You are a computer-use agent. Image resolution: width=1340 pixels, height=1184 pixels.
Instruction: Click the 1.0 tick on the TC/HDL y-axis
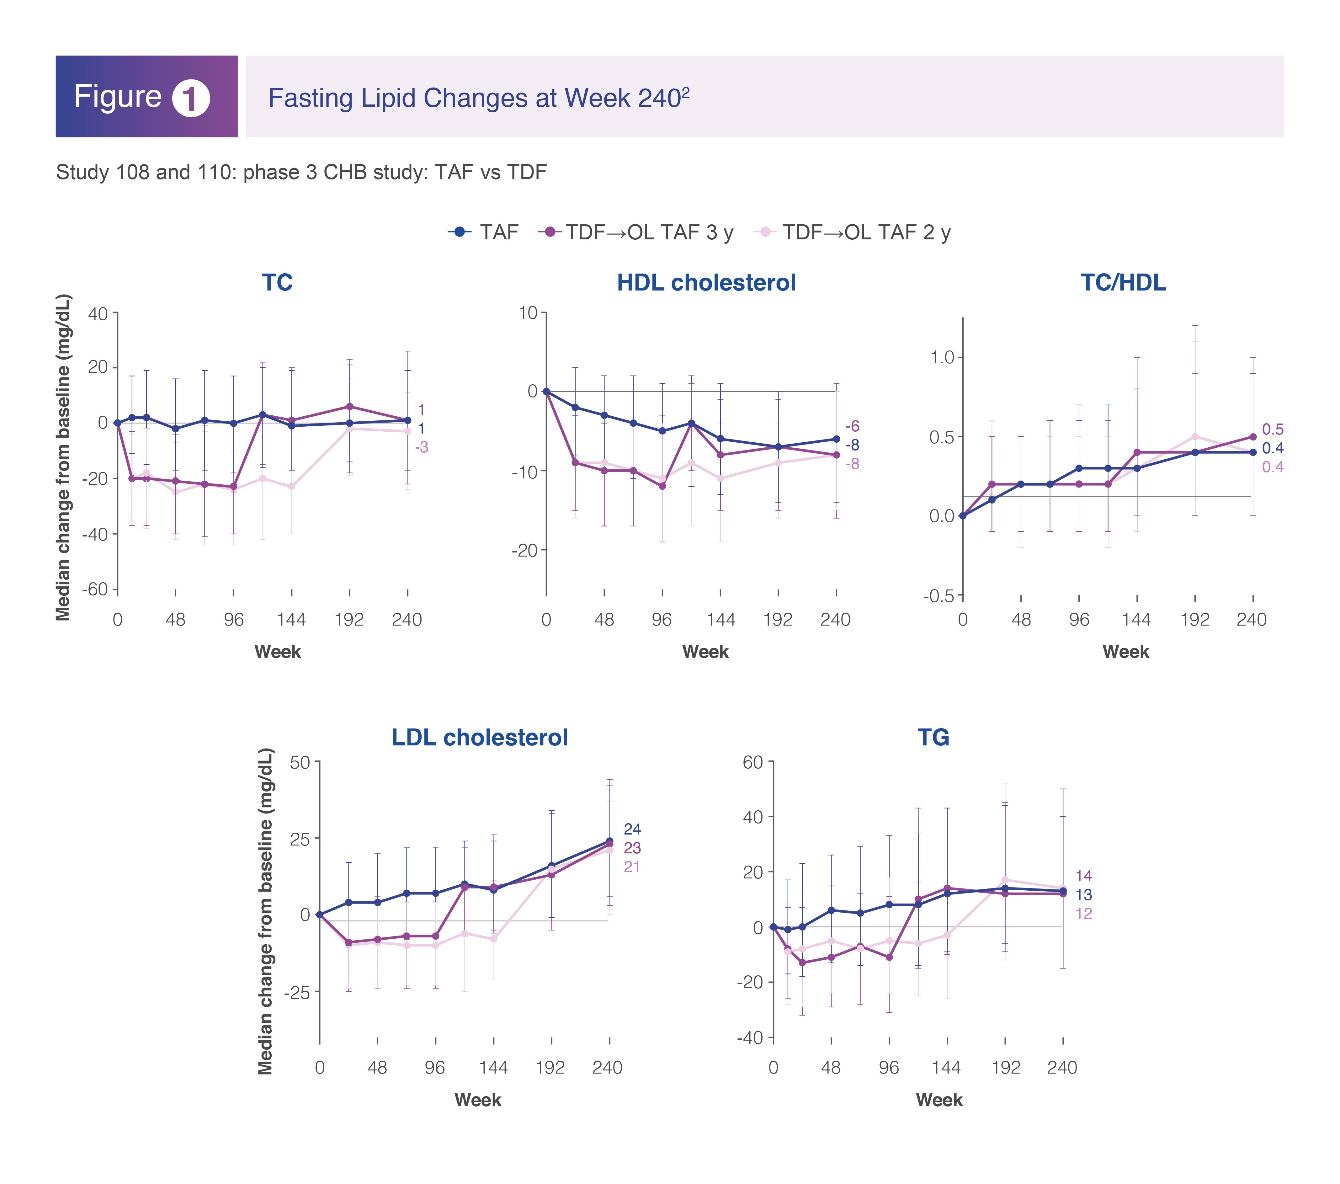(942, 357)
